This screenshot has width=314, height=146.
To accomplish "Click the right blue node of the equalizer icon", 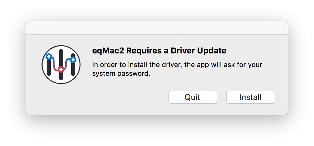I will click(x=73, y=60).
